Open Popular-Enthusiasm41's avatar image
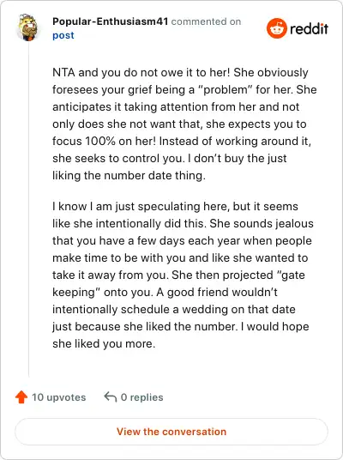 point(27,27)
